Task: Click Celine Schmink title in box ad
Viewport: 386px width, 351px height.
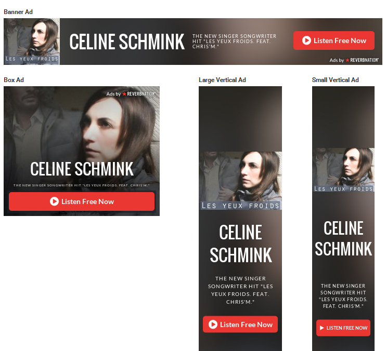Action: click(82, 169)
